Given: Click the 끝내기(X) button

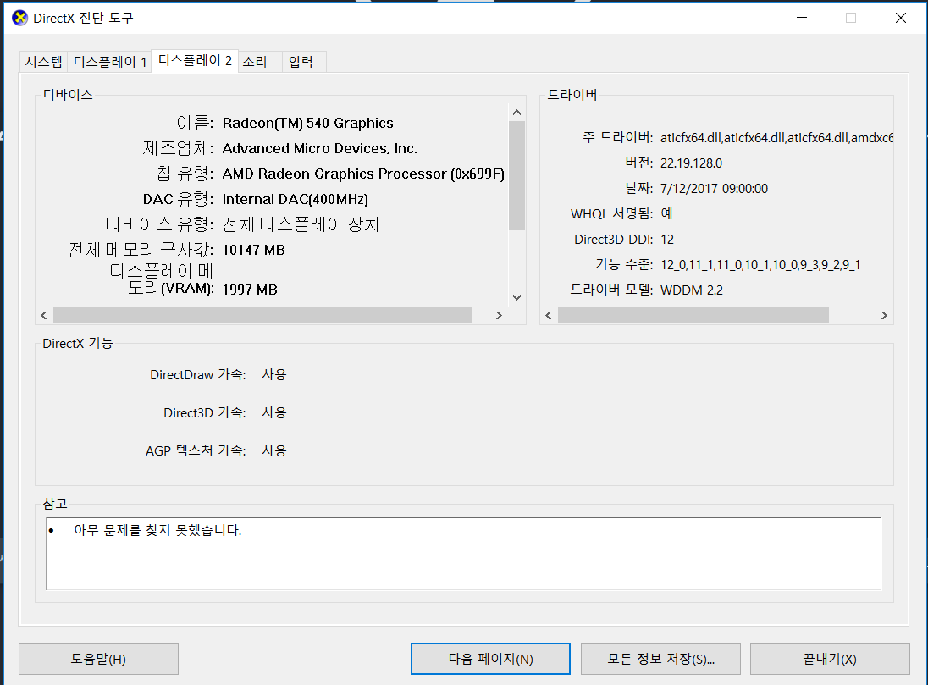Looking at the screenshot, I should click(x=830, y=659).
